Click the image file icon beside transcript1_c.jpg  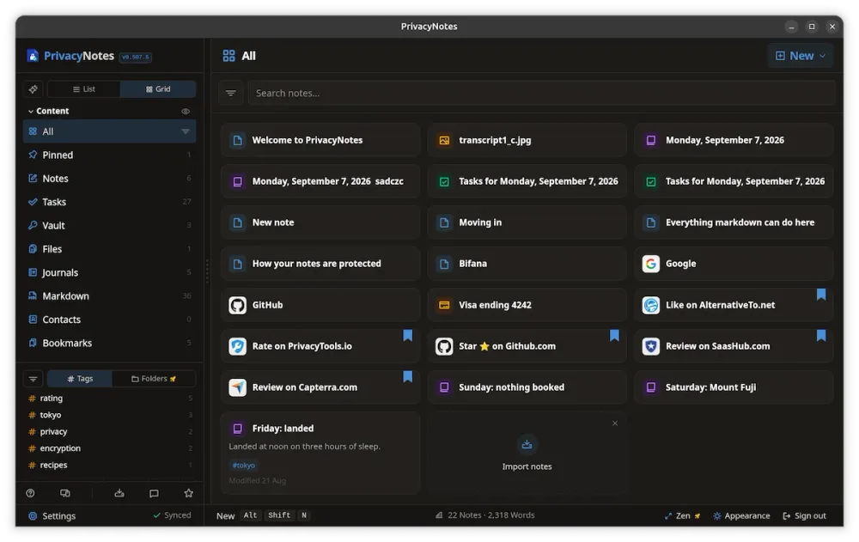pyautogui.click(x=444, y=140)
